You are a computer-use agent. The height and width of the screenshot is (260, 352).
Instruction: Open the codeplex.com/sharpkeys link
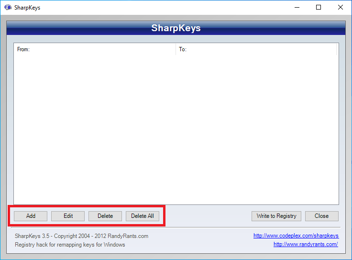click(x=296, y=236)
